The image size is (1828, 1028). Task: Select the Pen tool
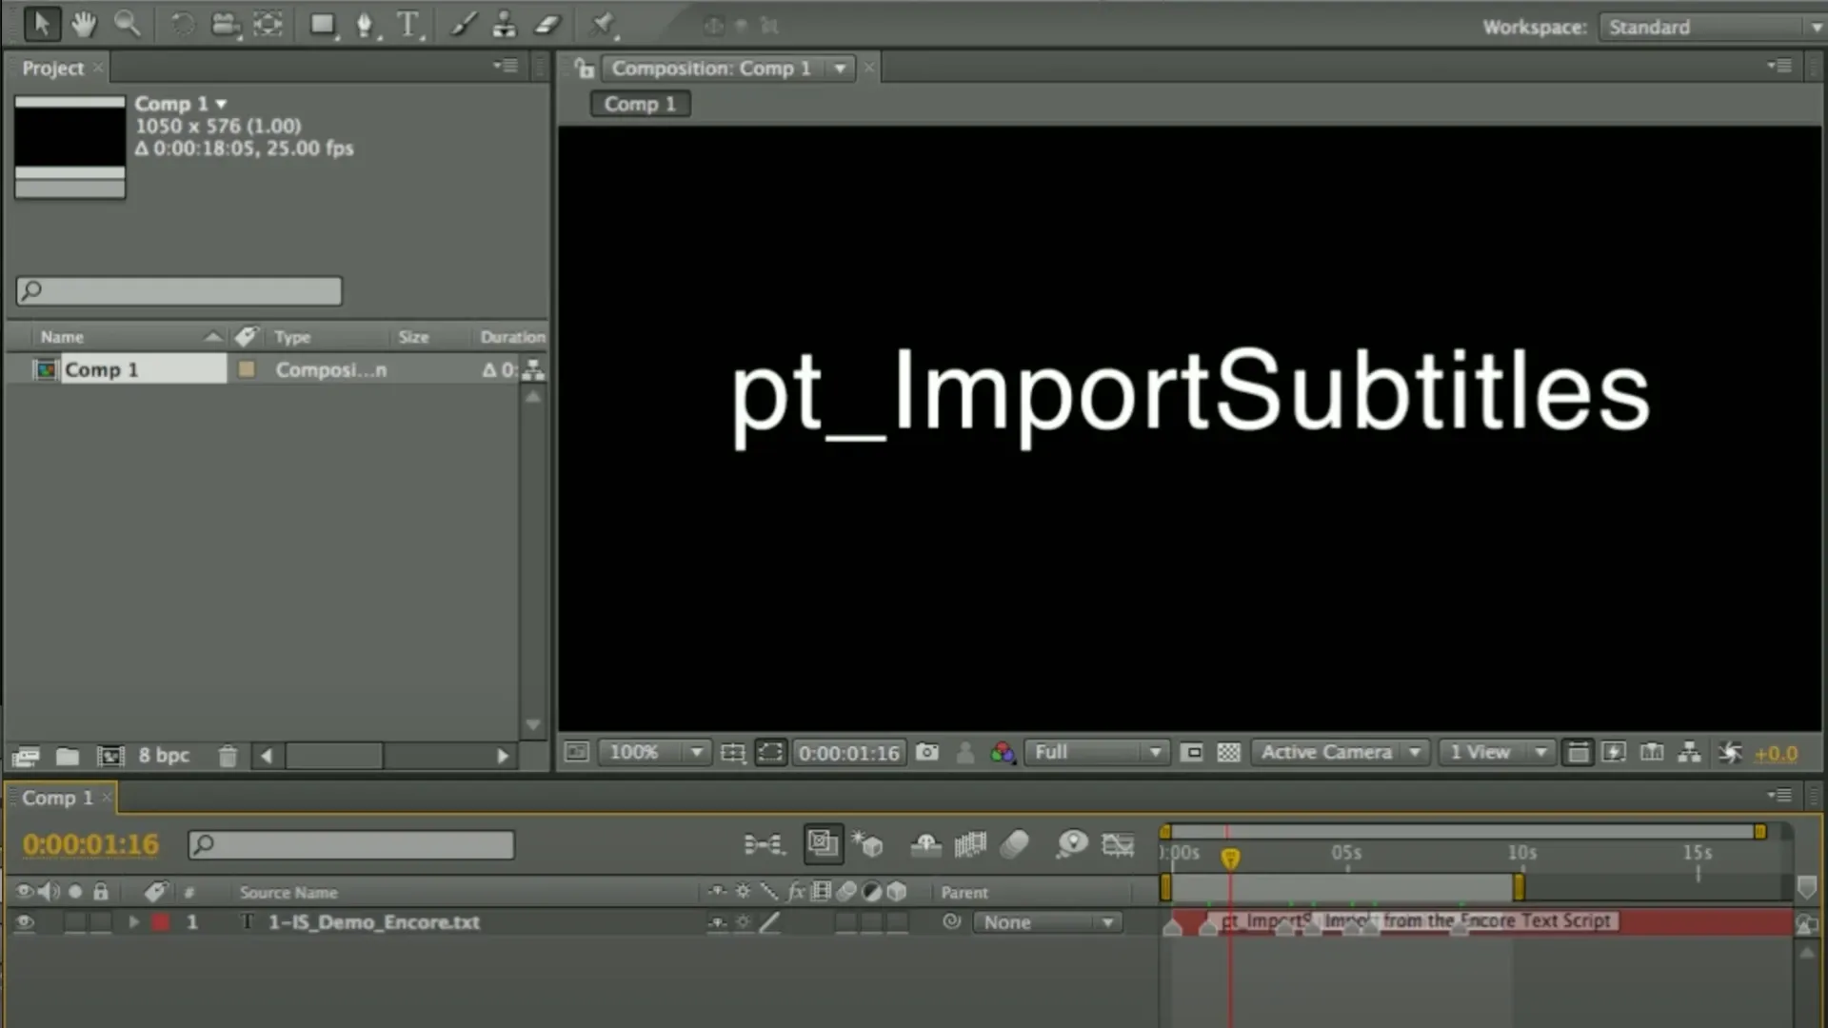(365, 25)
